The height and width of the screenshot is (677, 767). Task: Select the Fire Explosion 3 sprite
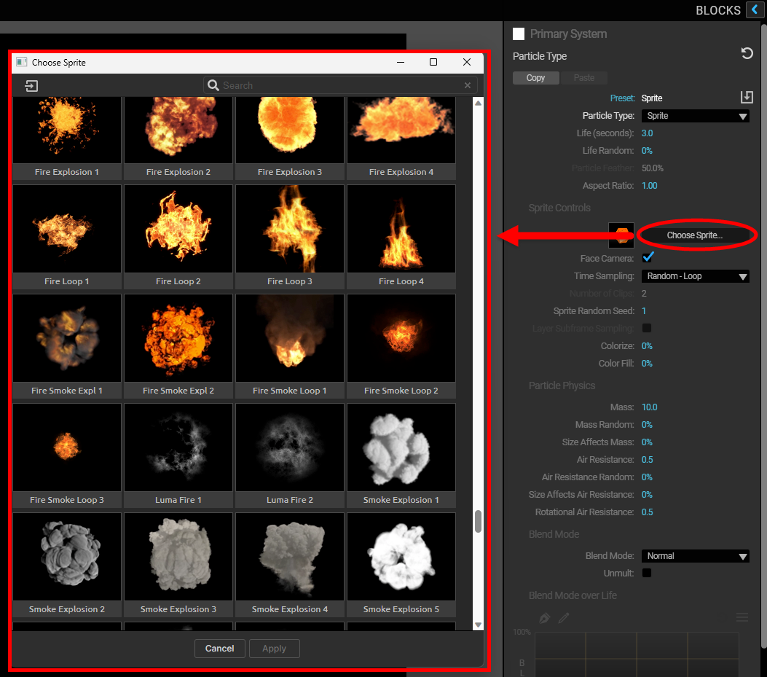pos(290,138)
